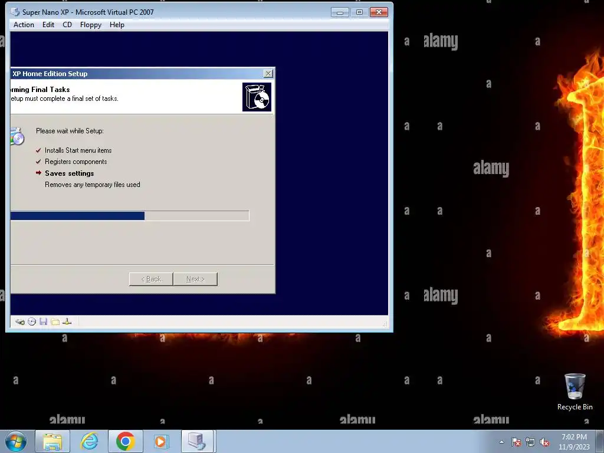Click the bold 'Saves settings' line
The width and height of the screenshot is (604, 453).
point(70,173)
